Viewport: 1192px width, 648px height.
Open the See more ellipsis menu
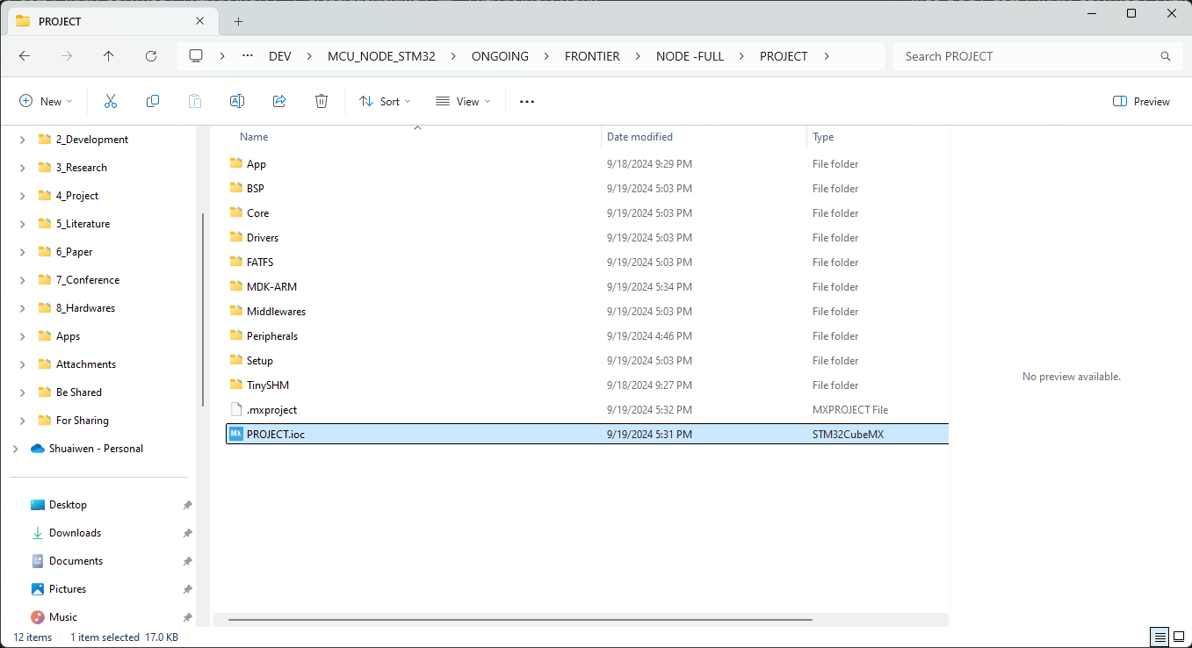tap(527, 102)
